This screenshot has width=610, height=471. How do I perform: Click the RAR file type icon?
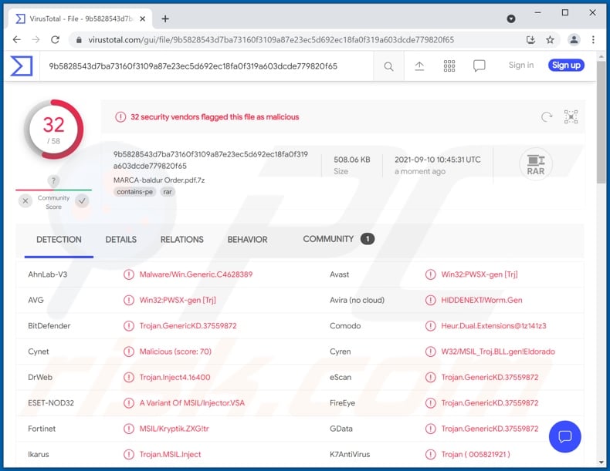(536, 165)
